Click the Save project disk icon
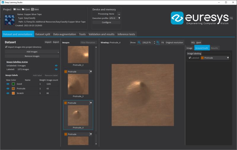This screenshot has height=150, width=237. pyautogui.click(x=32, y=9)
